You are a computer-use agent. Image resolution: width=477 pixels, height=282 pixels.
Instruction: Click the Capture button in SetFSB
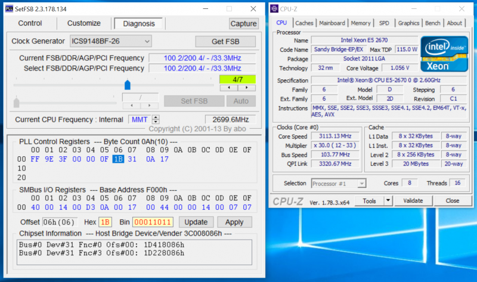pyautogui.click(x=243, y=23)
